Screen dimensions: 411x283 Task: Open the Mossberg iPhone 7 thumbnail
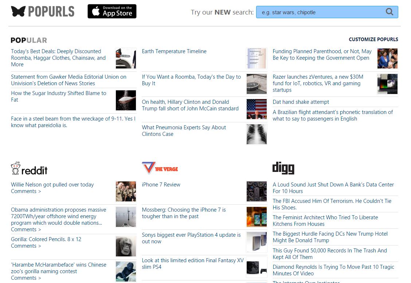coord(257,217)
